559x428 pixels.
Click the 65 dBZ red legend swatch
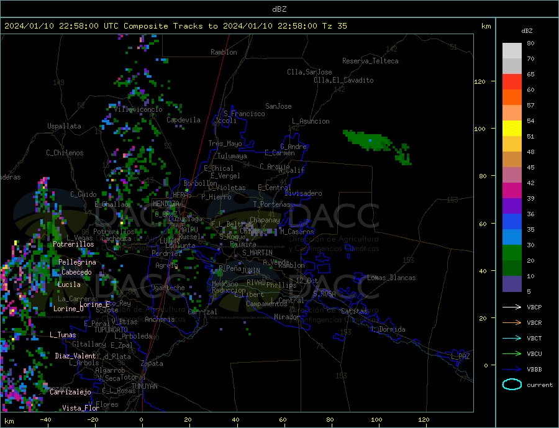pyautogui.click(x=512, y=81)
